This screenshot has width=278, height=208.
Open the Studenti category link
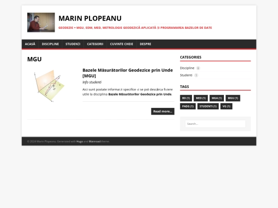click(186, 75)
